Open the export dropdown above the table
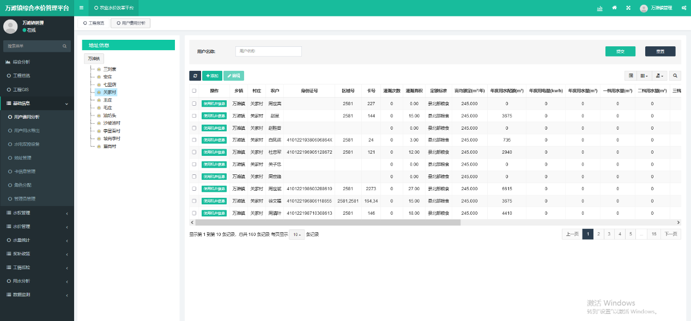This screenshot has width=691, height=321. [660, 76]
